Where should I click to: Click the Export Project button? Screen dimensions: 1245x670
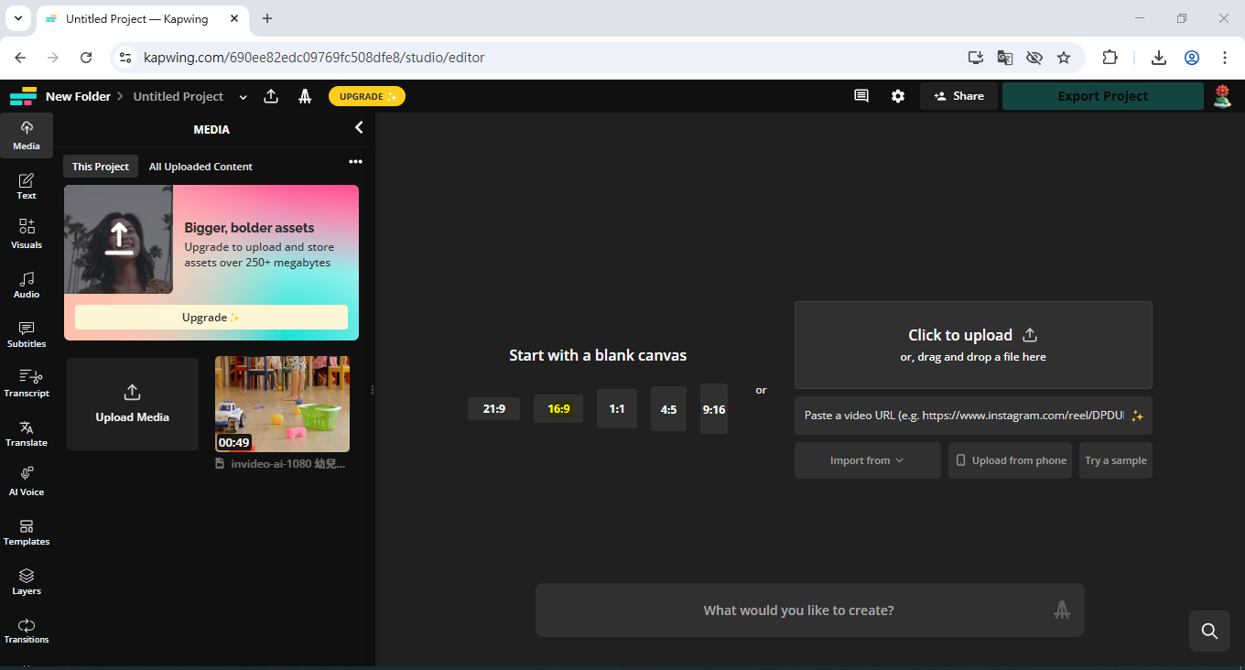tap(1102, 96)
